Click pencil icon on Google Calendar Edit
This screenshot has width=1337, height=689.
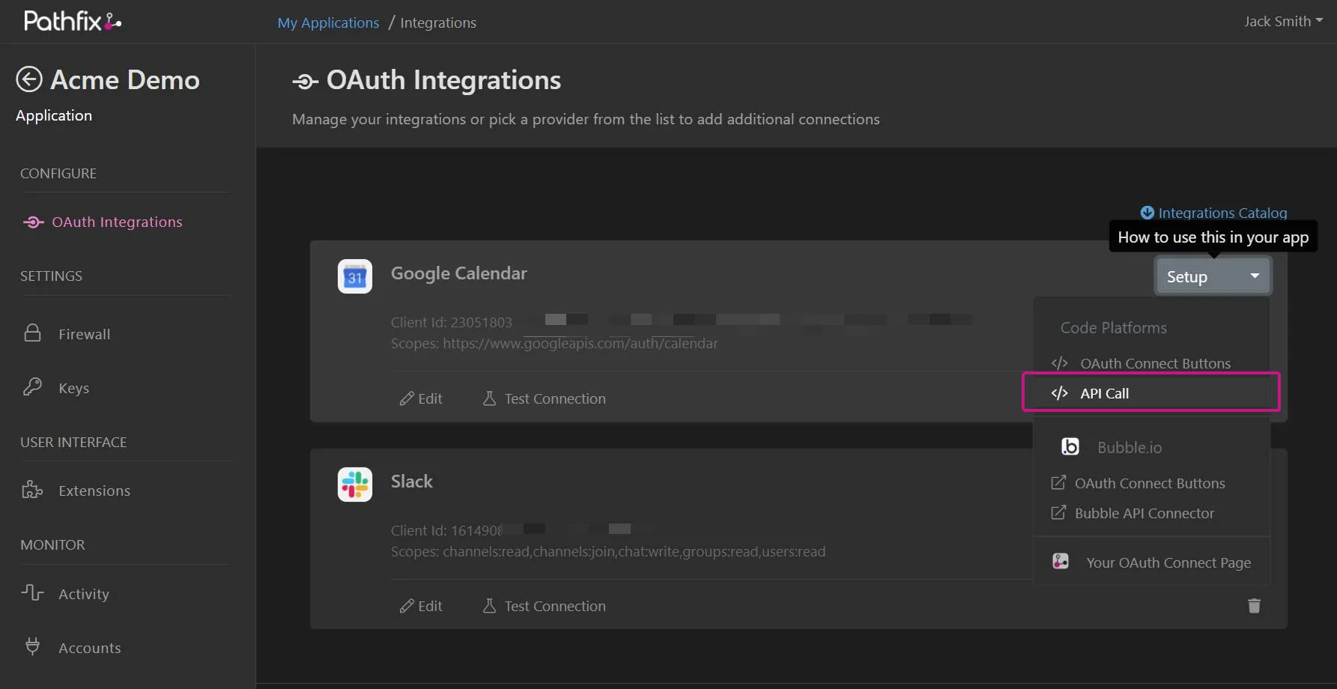[x=407, y=398]
